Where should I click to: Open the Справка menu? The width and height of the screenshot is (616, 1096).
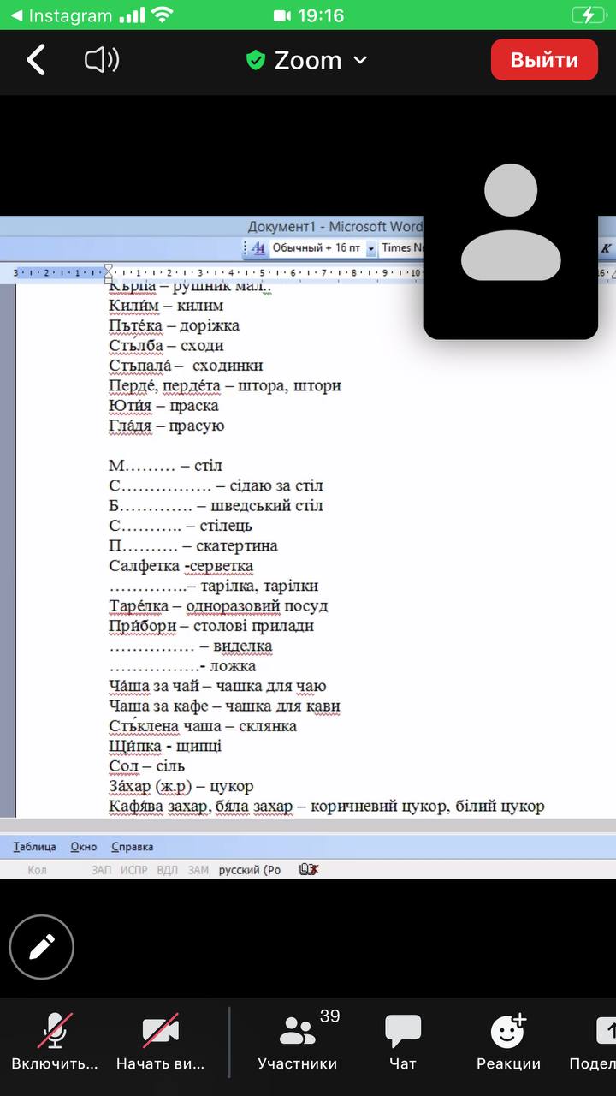133,847
